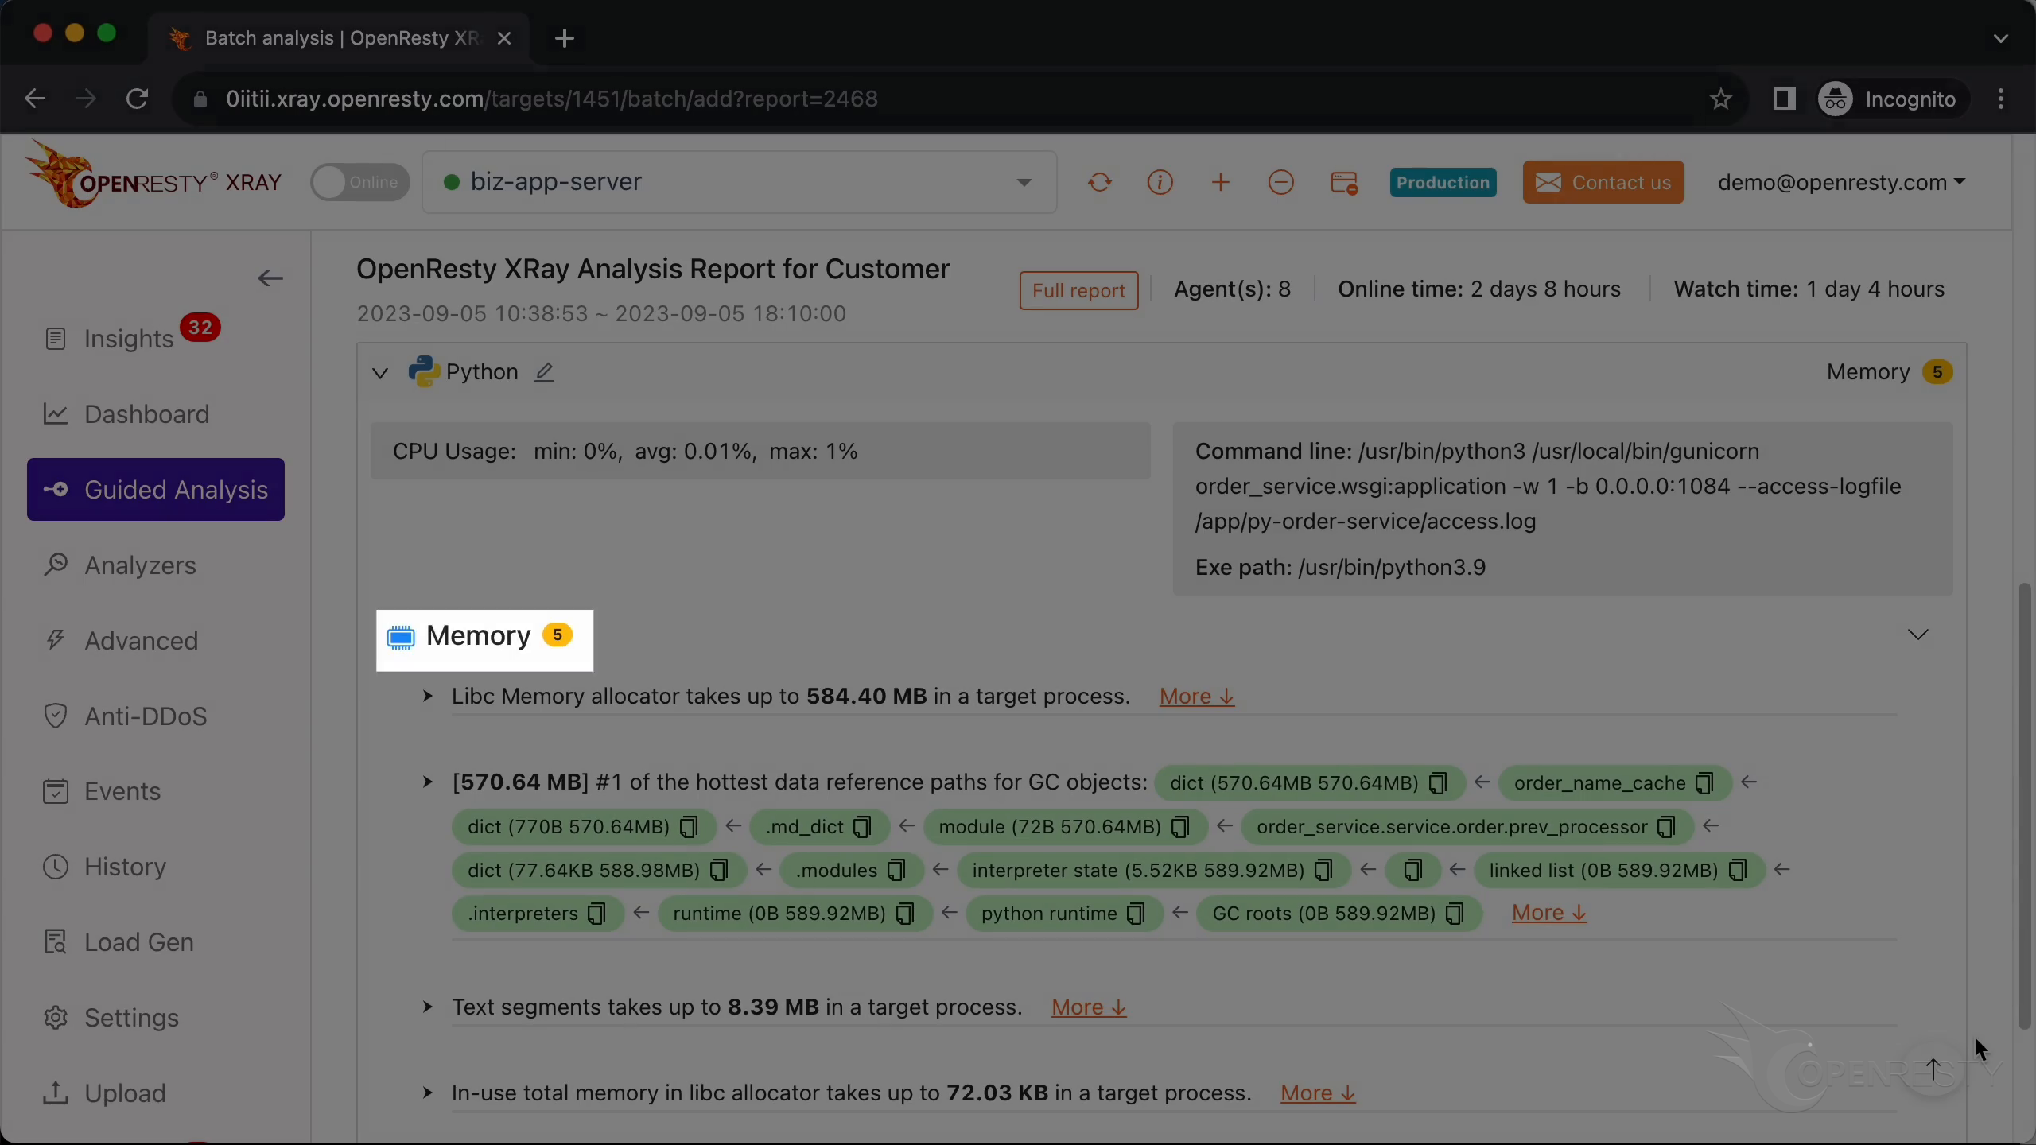Copy the order_name_cache tag

(x=1704, y=784)
